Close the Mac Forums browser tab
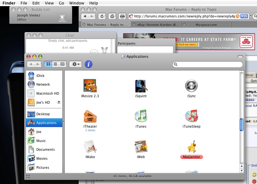 (x=84, y=25)
